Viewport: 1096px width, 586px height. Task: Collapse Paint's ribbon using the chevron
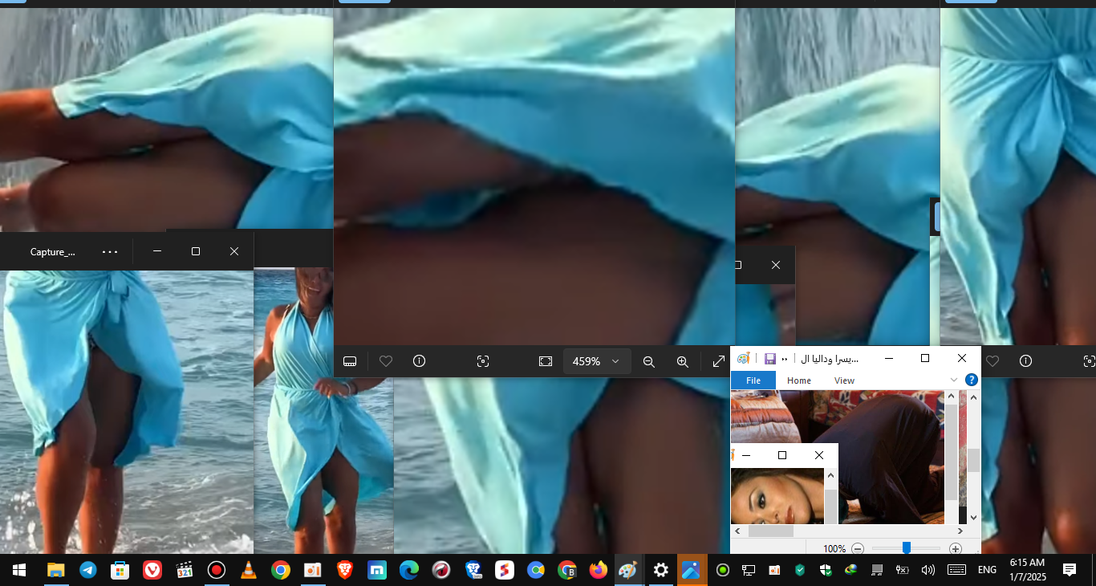click(x=954, y=380)
